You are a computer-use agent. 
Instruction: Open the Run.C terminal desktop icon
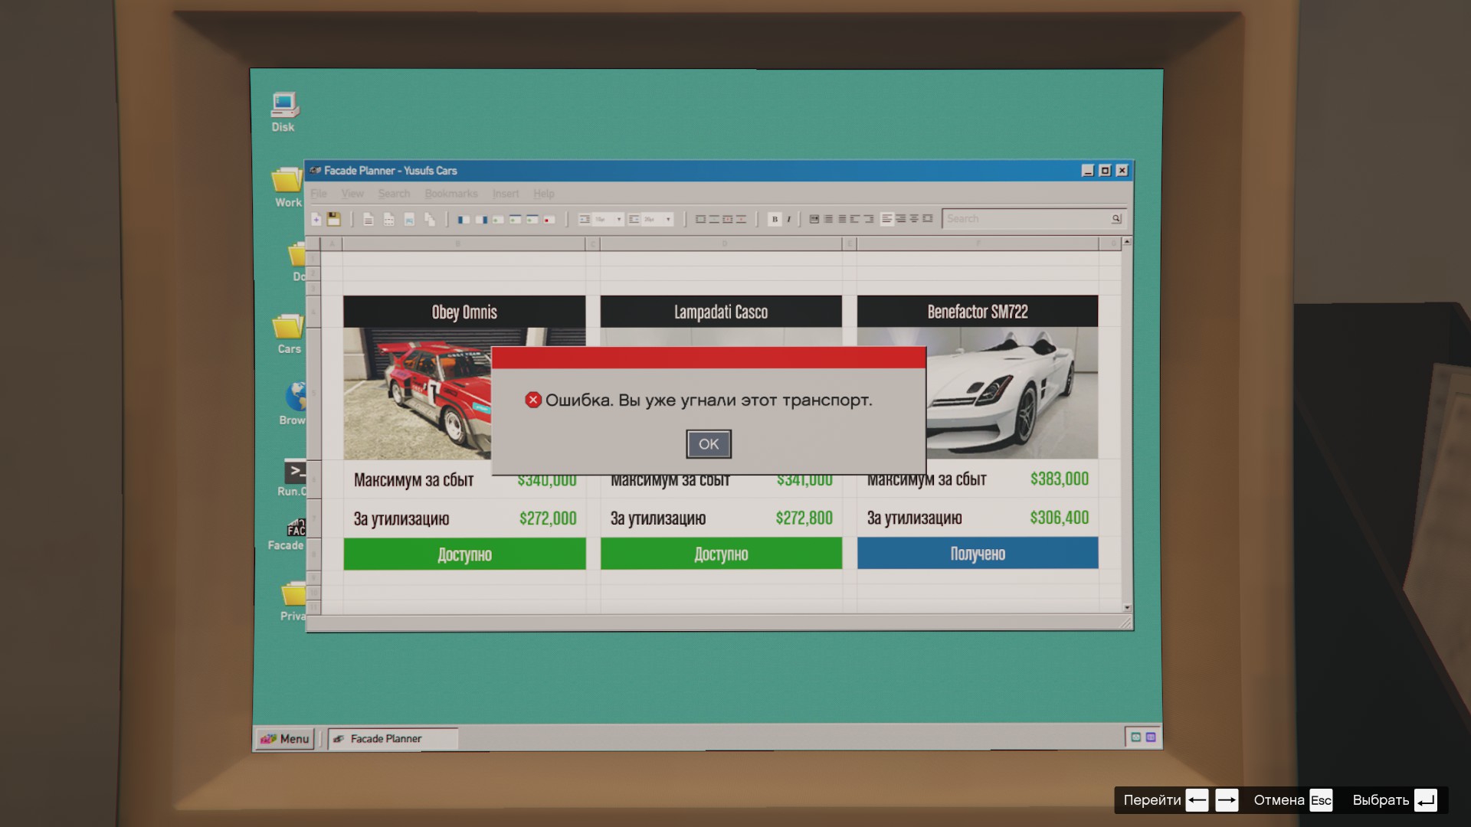[x=293, y=478]
